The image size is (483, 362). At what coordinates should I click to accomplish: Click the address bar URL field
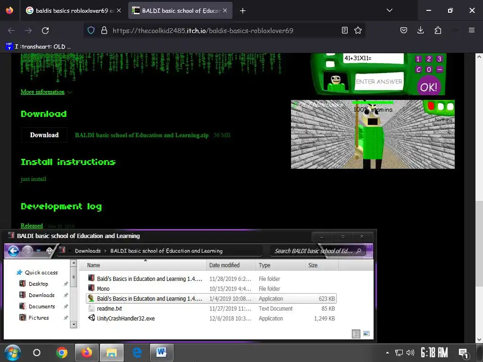225,31
